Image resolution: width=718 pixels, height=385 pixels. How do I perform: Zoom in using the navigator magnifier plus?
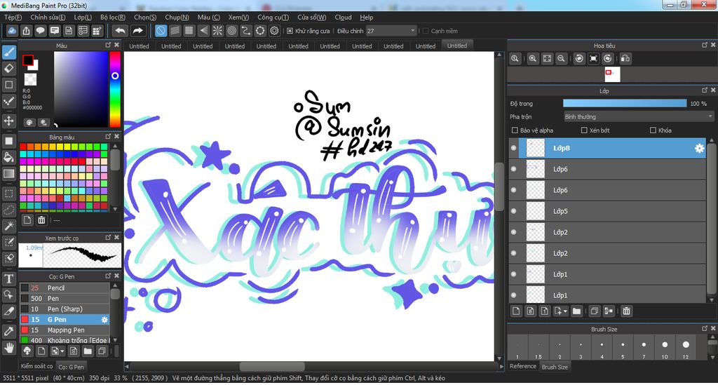[533, 59]
